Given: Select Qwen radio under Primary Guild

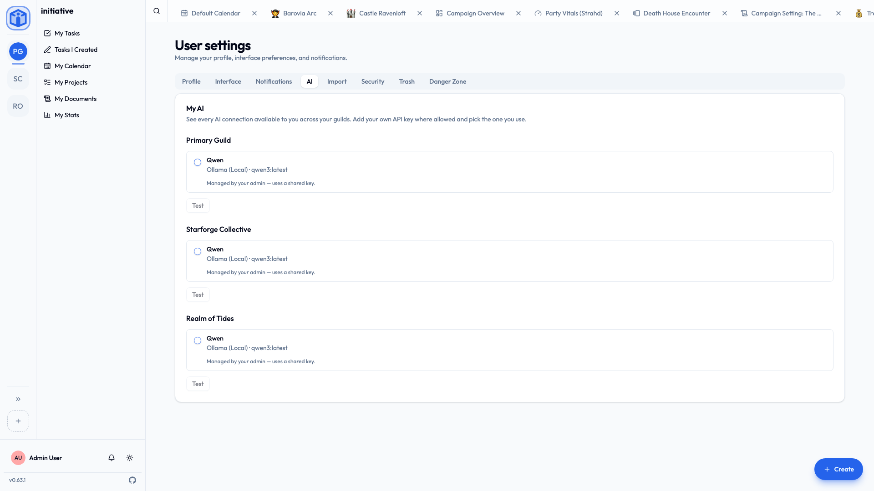Looking at the screenshot, I should (198, 162).
